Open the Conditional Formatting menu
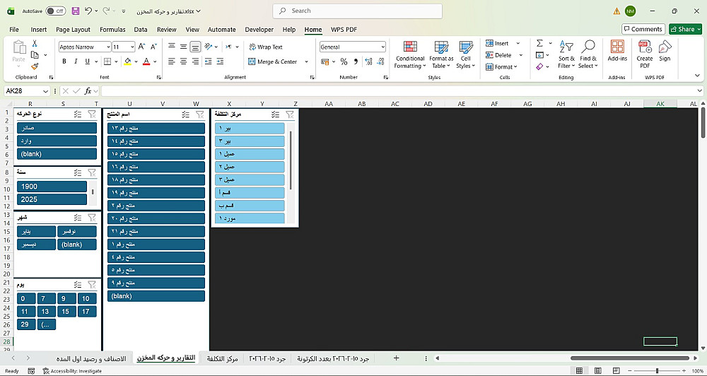 (x=410, y=54)
